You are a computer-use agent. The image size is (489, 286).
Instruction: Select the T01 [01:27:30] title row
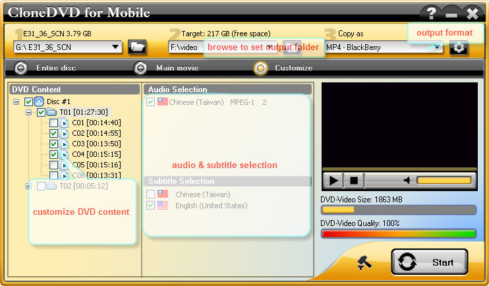84,112
